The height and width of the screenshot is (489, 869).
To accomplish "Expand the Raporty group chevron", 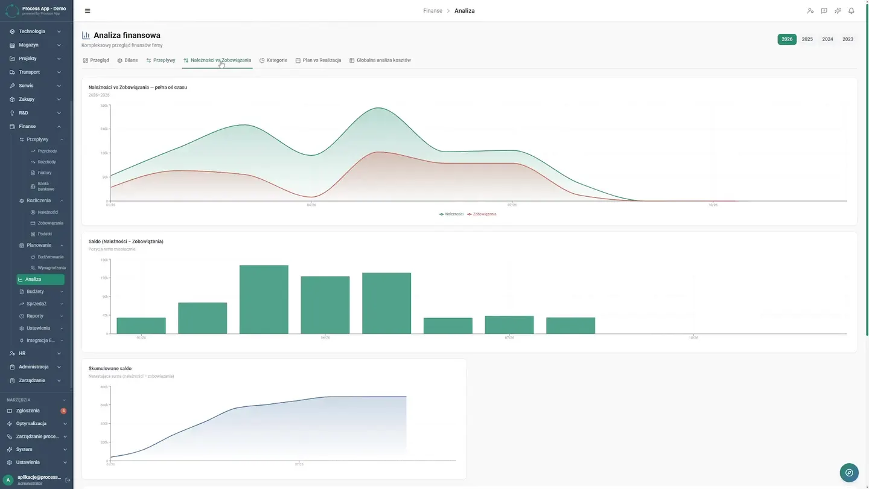I will (62, 316).
